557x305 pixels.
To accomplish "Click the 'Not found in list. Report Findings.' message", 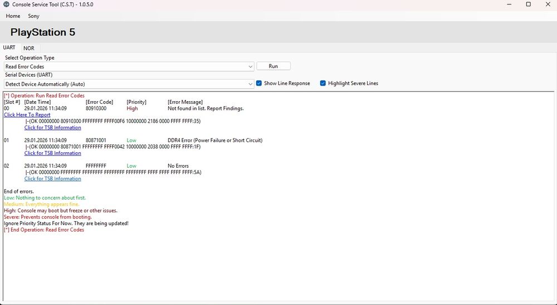I will pyautogui.click(x=206, y=108).
